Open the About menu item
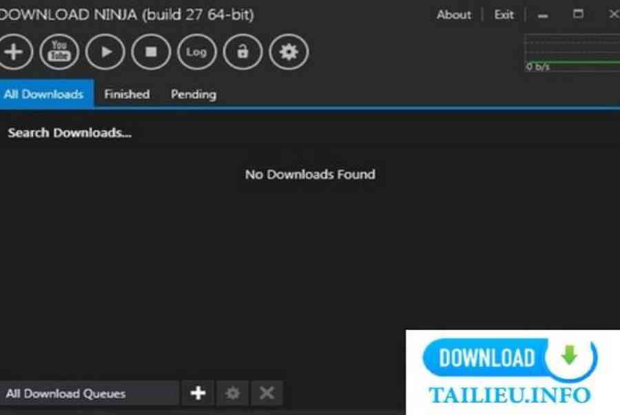The width and height of the screenshot is (620, 415). pos(454,14)
